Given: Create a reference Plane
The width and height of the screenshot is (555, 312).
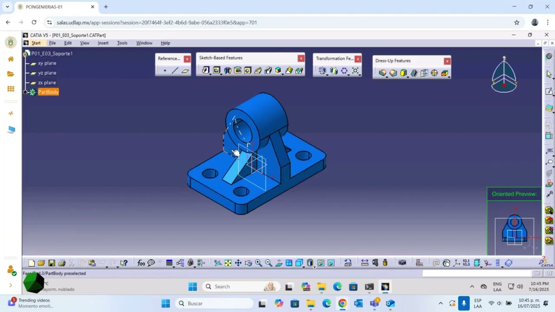Looking at the screenshot, I should (x=185, y=71).
